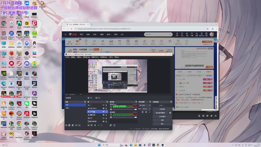Screen dimensions: 261x147
Task: Lock the highlighted selected source
Action: pos(106,111)
